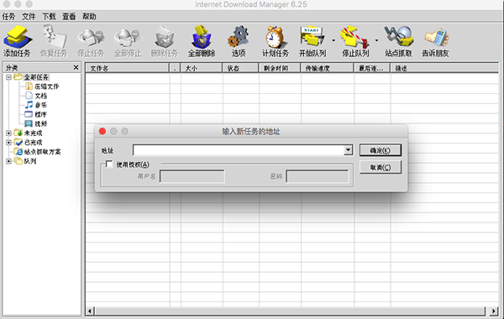The image size is (504, 319).
Task: Collapse the 全部任务 tree node
Action: tap(8, 77)
